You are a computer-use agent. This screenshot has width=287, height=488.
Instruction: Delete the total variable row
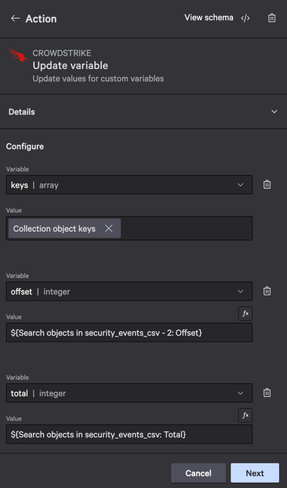pyautogui.click(x=267, y=393)
